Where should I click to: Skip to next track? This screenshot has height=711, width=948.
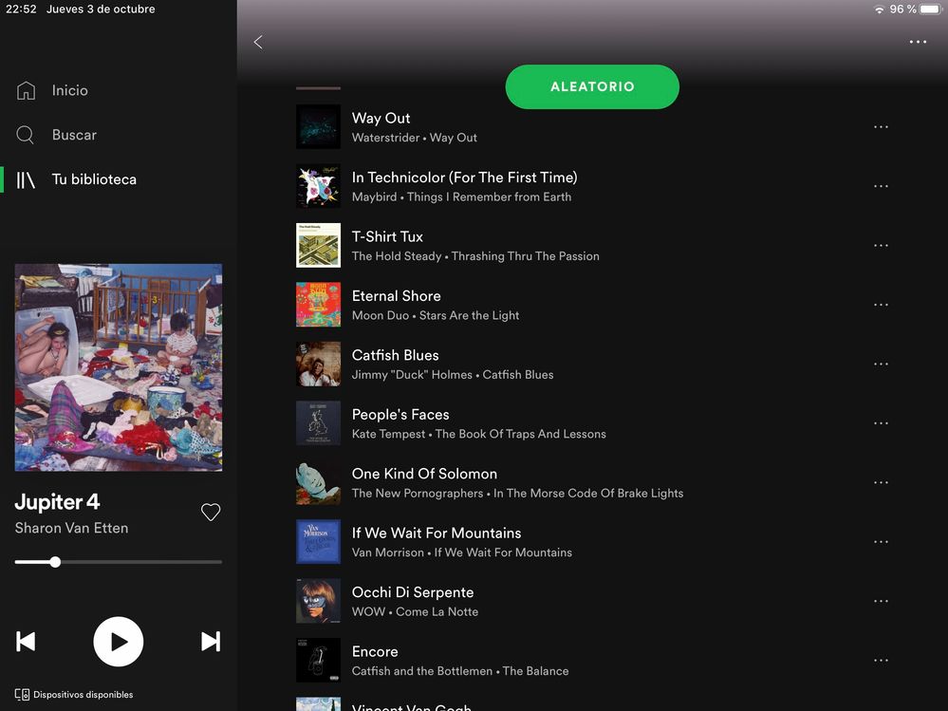(x=211, y=642)
